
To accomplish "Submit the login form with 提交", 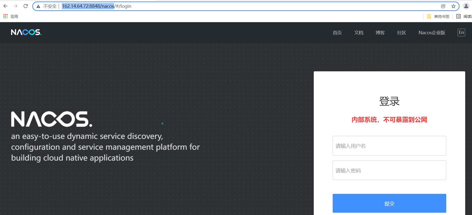I will click(389, 203).
